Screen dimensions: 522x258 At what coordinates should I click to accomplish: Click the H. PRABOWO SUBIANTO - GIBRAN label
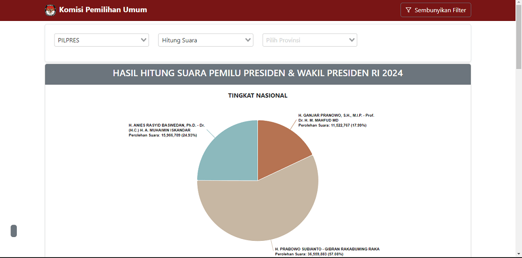[327, 249]
